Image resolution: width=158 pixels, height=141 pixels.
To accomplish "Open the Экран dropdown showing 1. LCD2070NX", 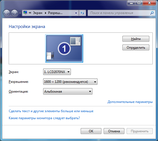I will [57, 72].
